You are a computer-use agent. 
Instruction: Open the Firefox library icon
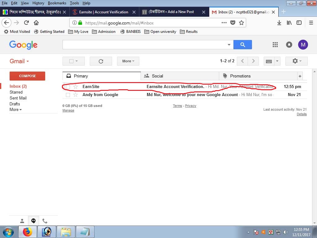289,23
